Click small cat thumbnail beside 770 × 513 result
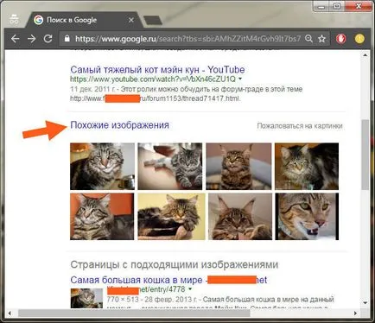The width and height of the screenshot is (375, 323). [x=86, y=298]
